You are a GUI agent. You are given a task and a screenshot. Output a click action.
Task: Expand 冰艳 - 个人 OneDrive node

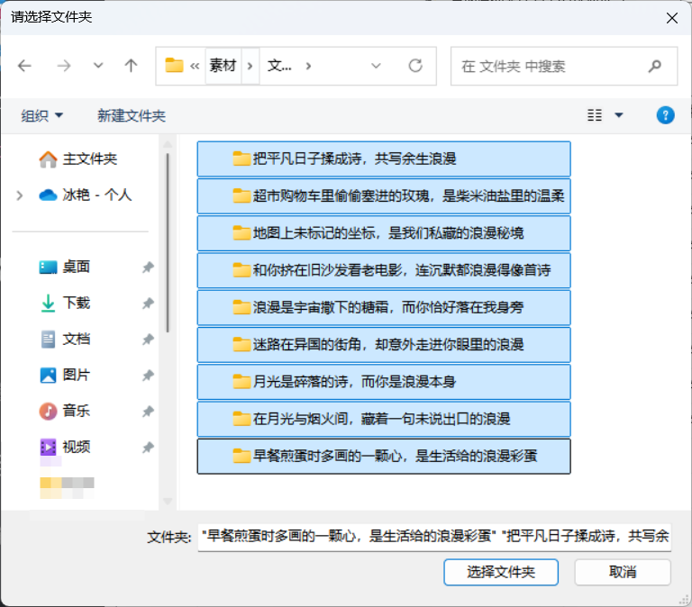pyautogui.click(x=20, y=195)
